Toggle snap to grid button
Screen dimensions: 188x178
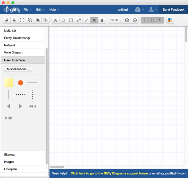[x=160, y=20]
